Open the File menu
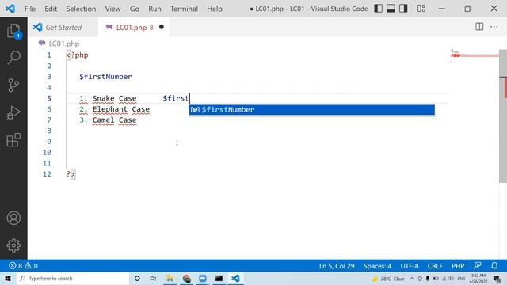The image size is (507, 285). [x=30, y=9]
